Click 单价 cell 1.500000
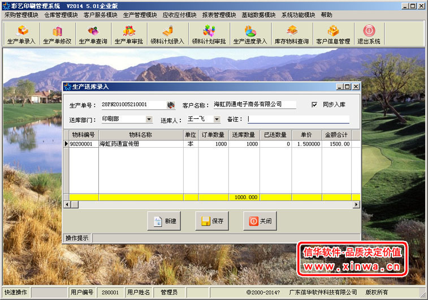The image size is (428, 300). coord(306,144)
